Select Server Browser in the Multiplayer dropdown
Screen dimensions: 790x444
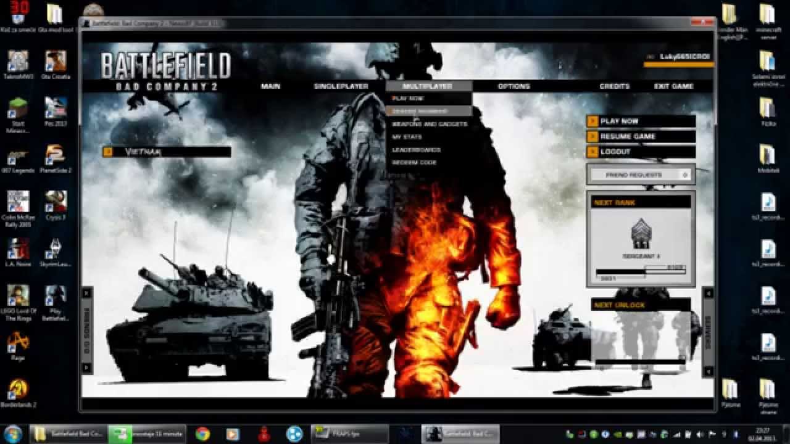point(429,112)
